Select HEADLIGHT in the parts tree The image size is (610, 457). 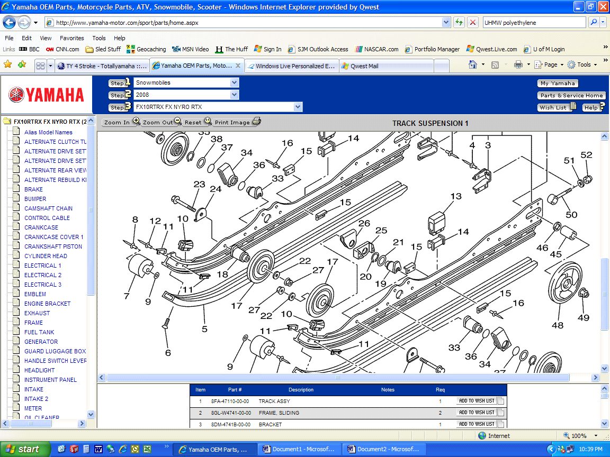tap(40, 370)
